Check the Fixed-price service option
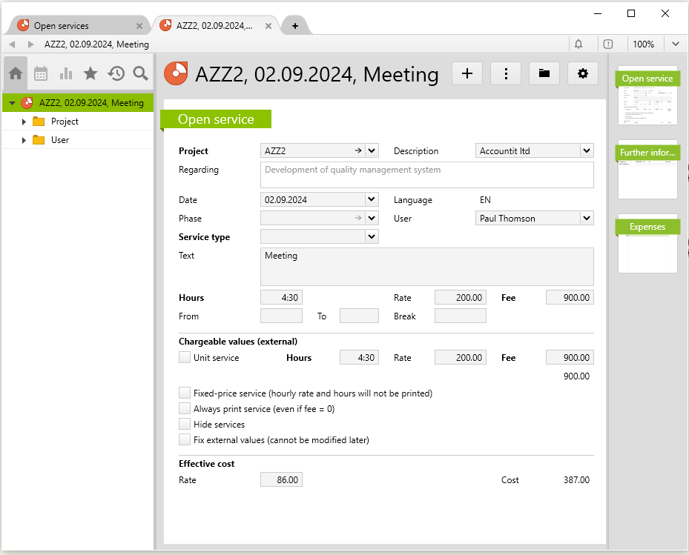 click(x=185, y=393)
